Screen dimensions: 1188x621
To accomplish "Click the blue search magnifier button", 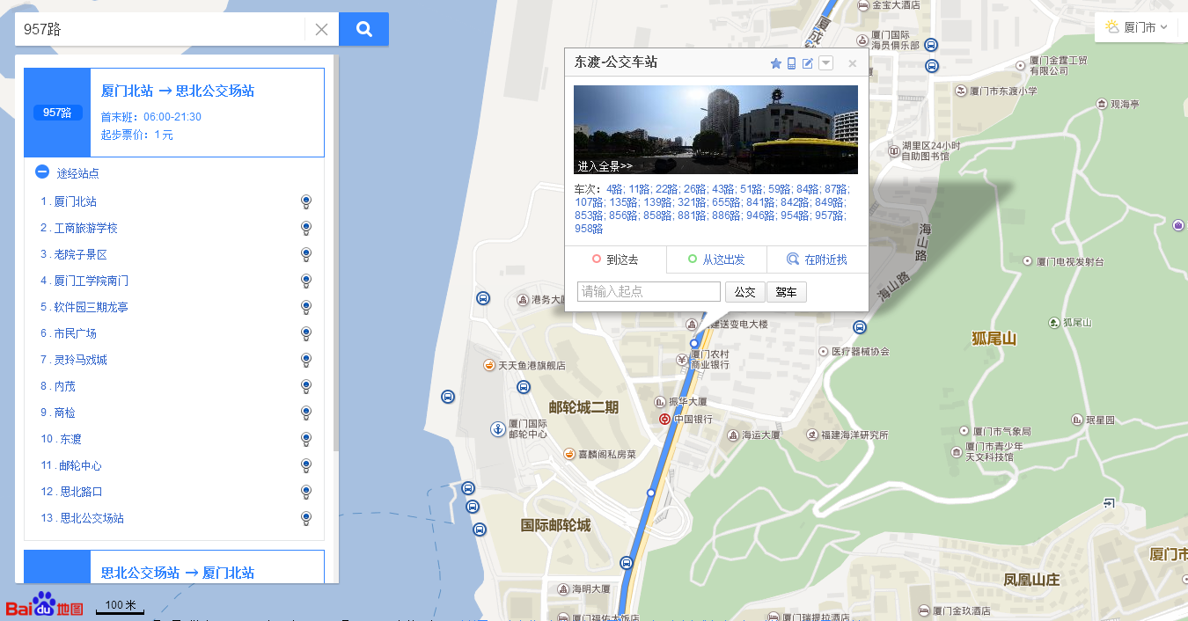I will [363, 29].
